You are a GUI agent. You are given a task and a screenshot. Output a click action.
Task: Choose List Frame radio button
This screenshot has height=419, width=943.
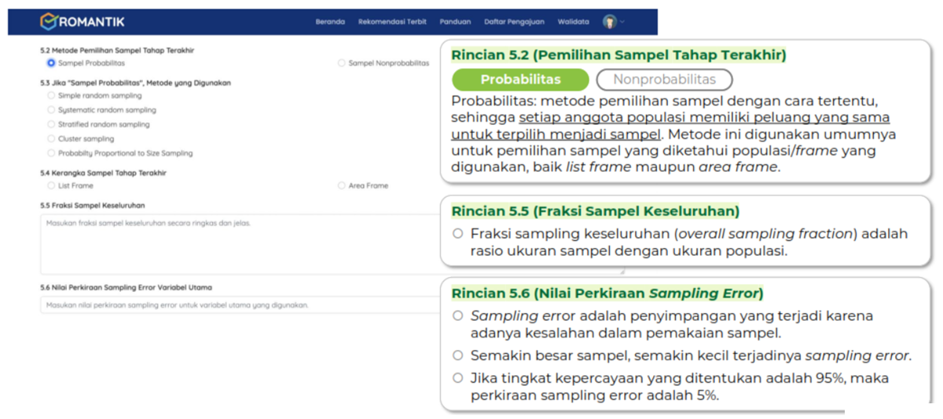tap(51, 186)
